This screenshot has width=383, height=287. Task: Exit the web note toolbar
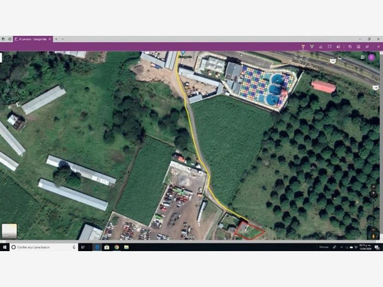(x=378, y=47)
